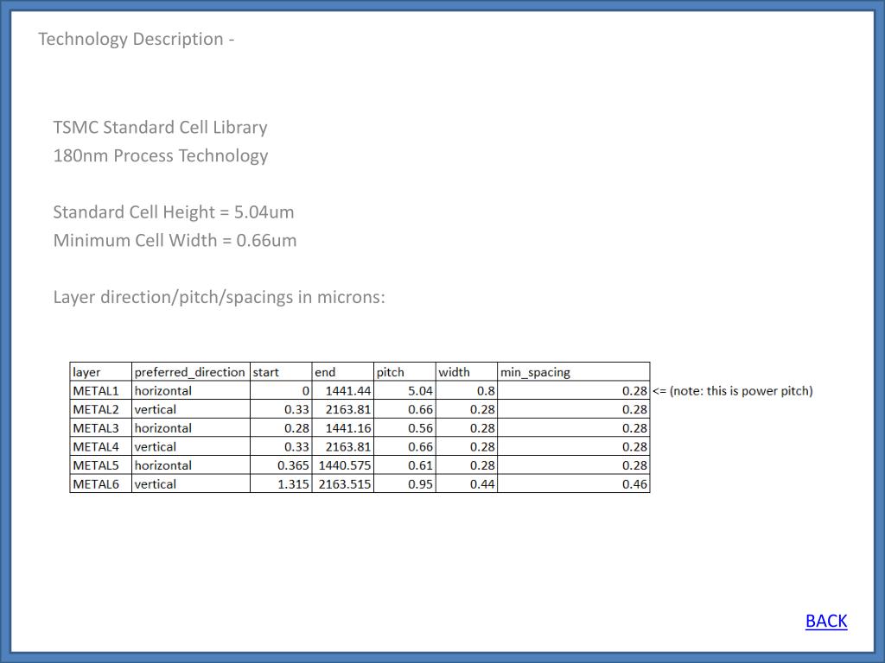Click METAL1 end value 1441.44
Image resolution: width=885 pixels, height=663 pixels.
(342, 391)
